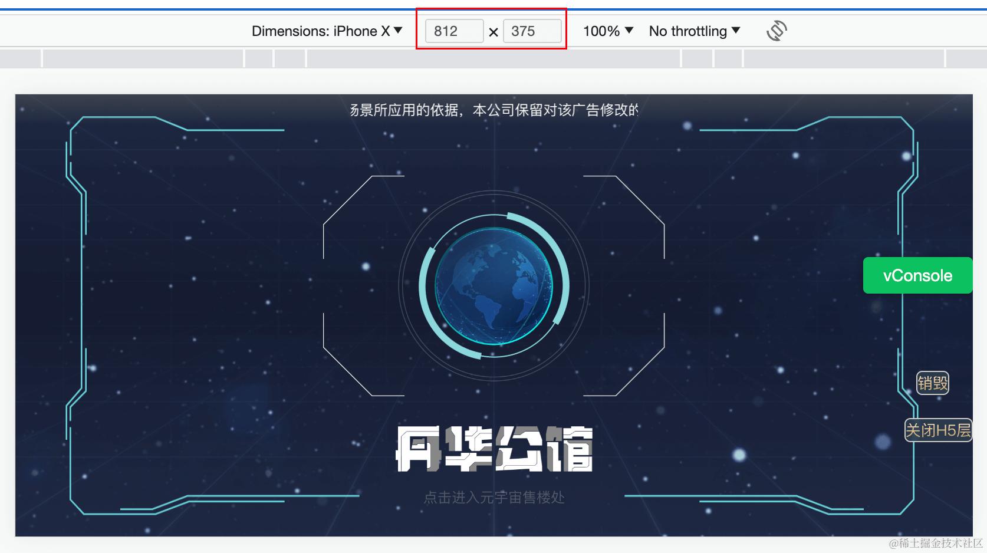
Task: Open the green vConsole panel button
Action: [x=917, y=275]
